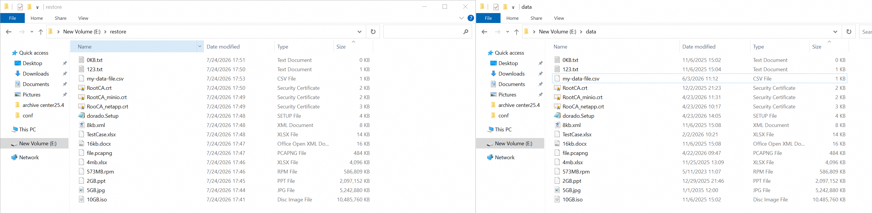This screenshot has width=872, height=213.
Task: Click the Properties checkmark icon in data title bar
Action: pos(496,7)
